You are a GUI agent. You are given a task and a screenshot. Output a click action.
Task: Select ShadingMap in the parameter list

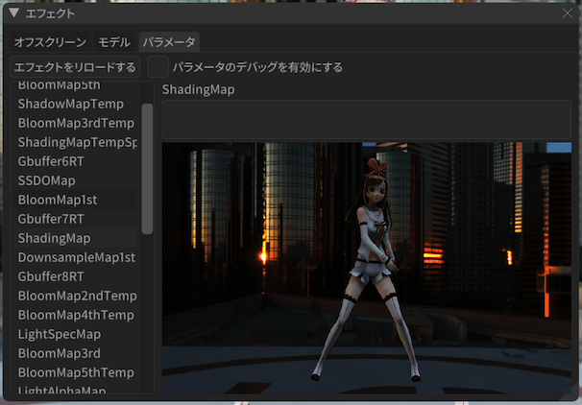[54, 238]
